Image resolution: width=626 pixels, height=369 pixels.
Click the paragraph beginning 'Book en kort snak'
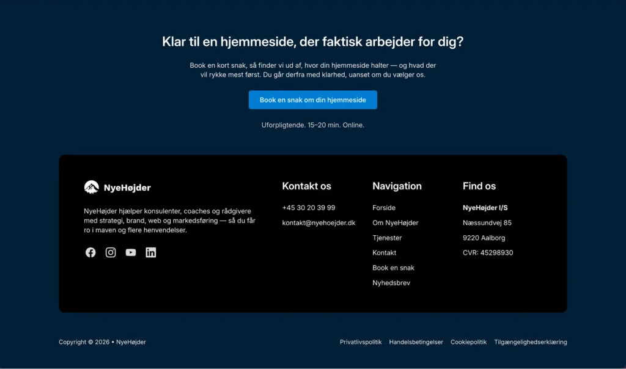312,70
